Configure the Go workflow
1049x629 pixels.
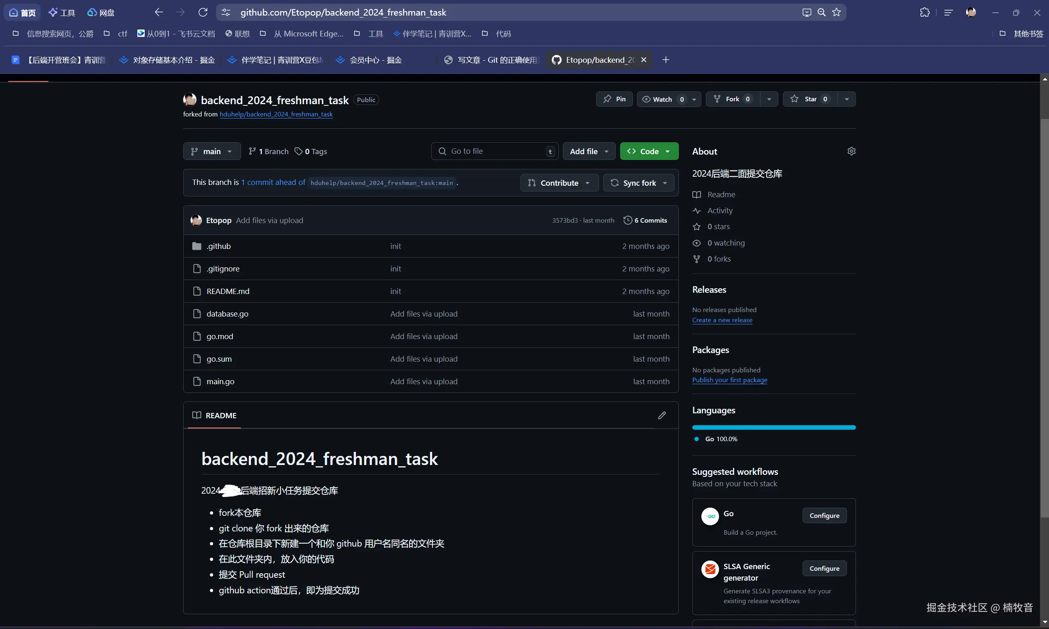(x=824, y=515)
